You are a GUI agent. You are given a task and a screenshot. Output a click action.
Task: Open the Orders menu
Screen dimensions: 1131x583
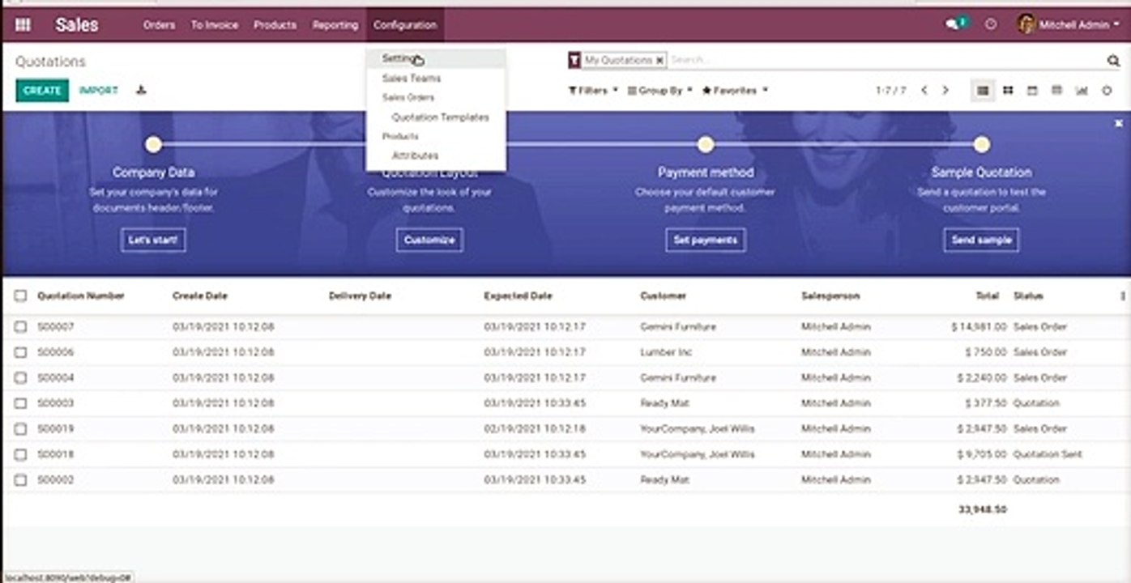click(159, 25)
